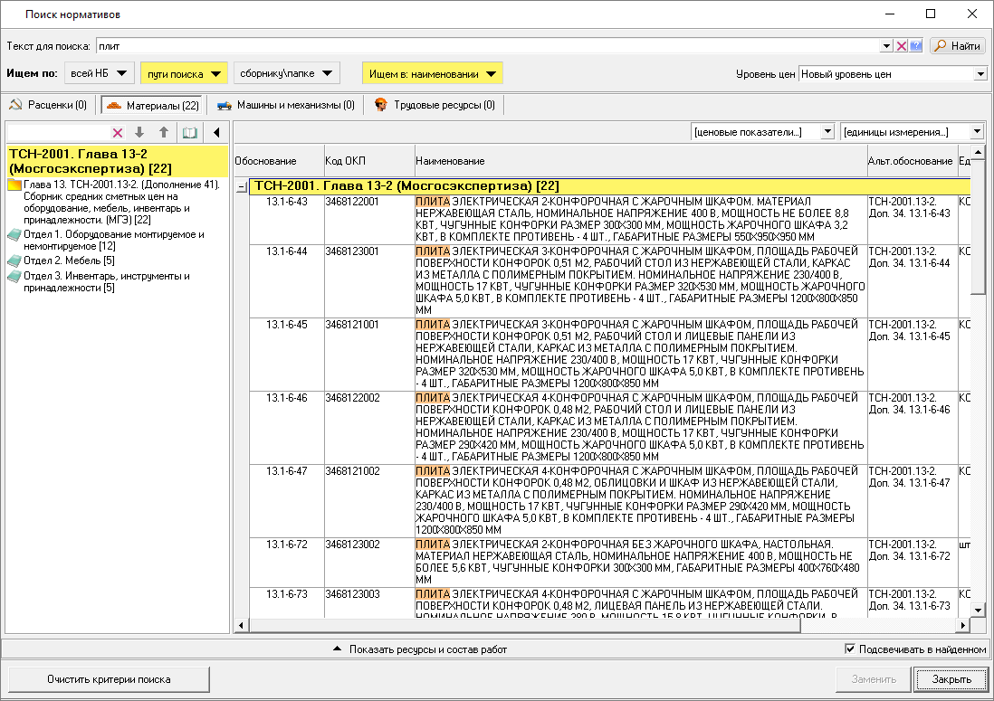Switch to Машины и механизмы tab
The width and height of the screenshot is (994, 701).
pyautogui.click(x=285, y=105)
